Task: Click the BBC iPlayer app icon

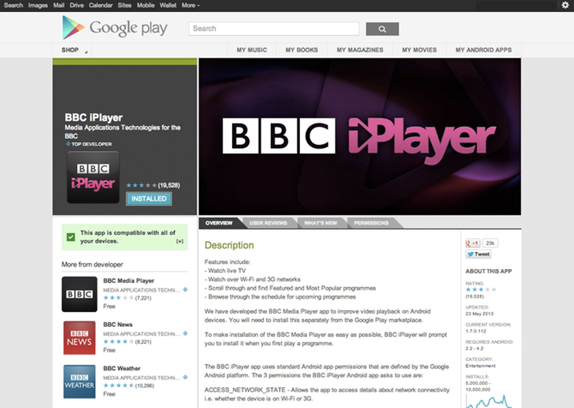Action: pos(93,177)
